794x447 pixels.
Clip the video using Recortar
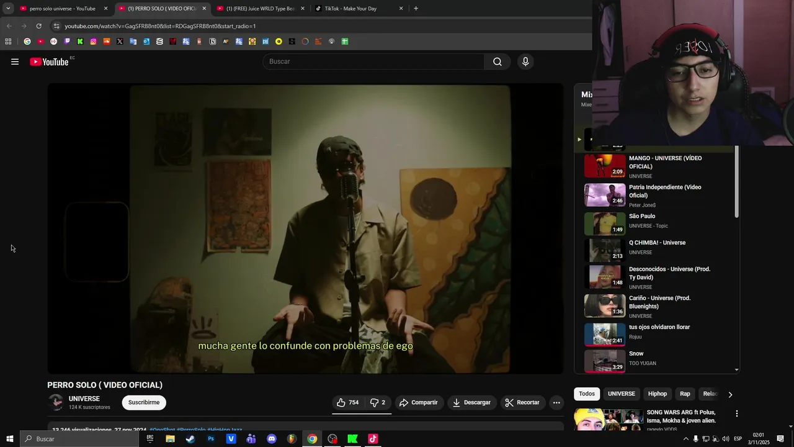tap(522, 402)
